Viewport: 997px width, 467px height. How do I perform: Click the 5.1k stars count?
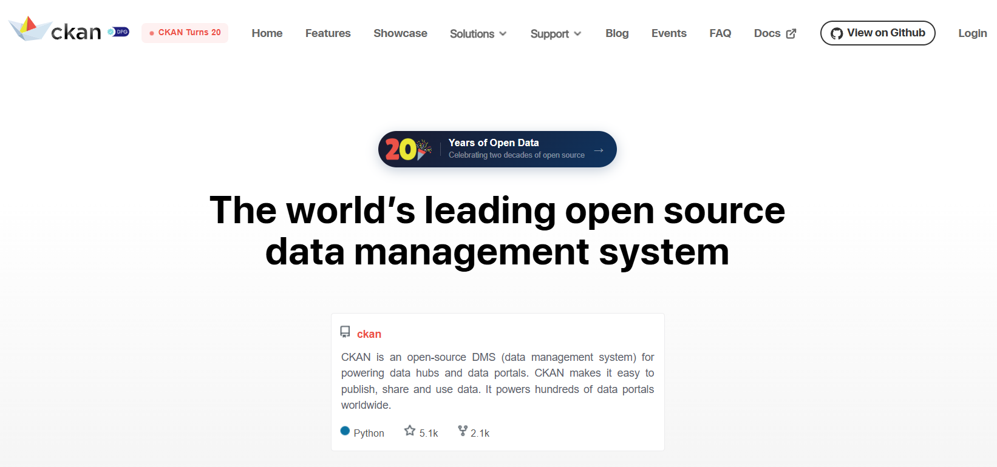click(x=429, y=433)
